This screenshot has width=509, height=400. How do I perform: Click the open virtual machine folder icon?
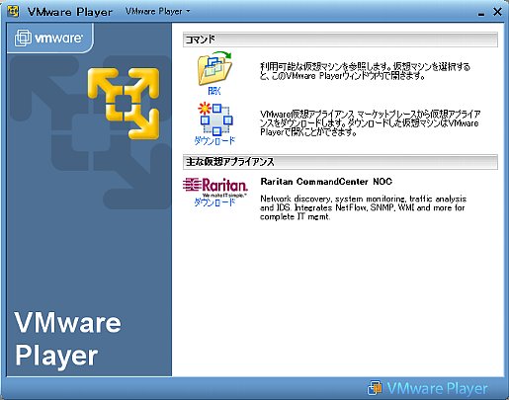(x=214, y=68)
